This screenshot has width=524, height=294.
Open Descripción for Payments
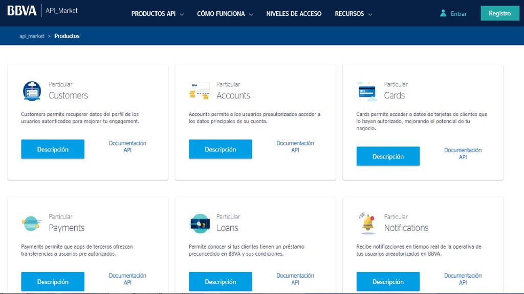[x=53, y=282]
